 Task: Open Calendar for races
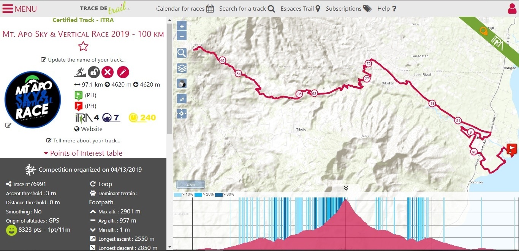coord(185,9)
